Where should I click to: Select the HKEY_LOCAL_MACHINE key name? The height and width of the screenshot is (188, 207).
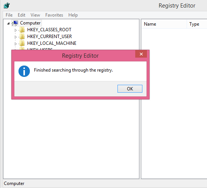(x=52, y=43)
